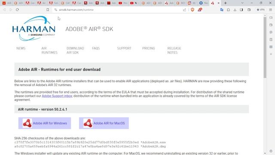Expand the tab search dropdown chevron
The image size is (275, 155).
pos(242,3)
